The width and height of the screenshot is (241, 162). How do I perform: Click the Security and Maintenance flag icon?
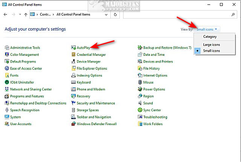click(x=73, y=103)
